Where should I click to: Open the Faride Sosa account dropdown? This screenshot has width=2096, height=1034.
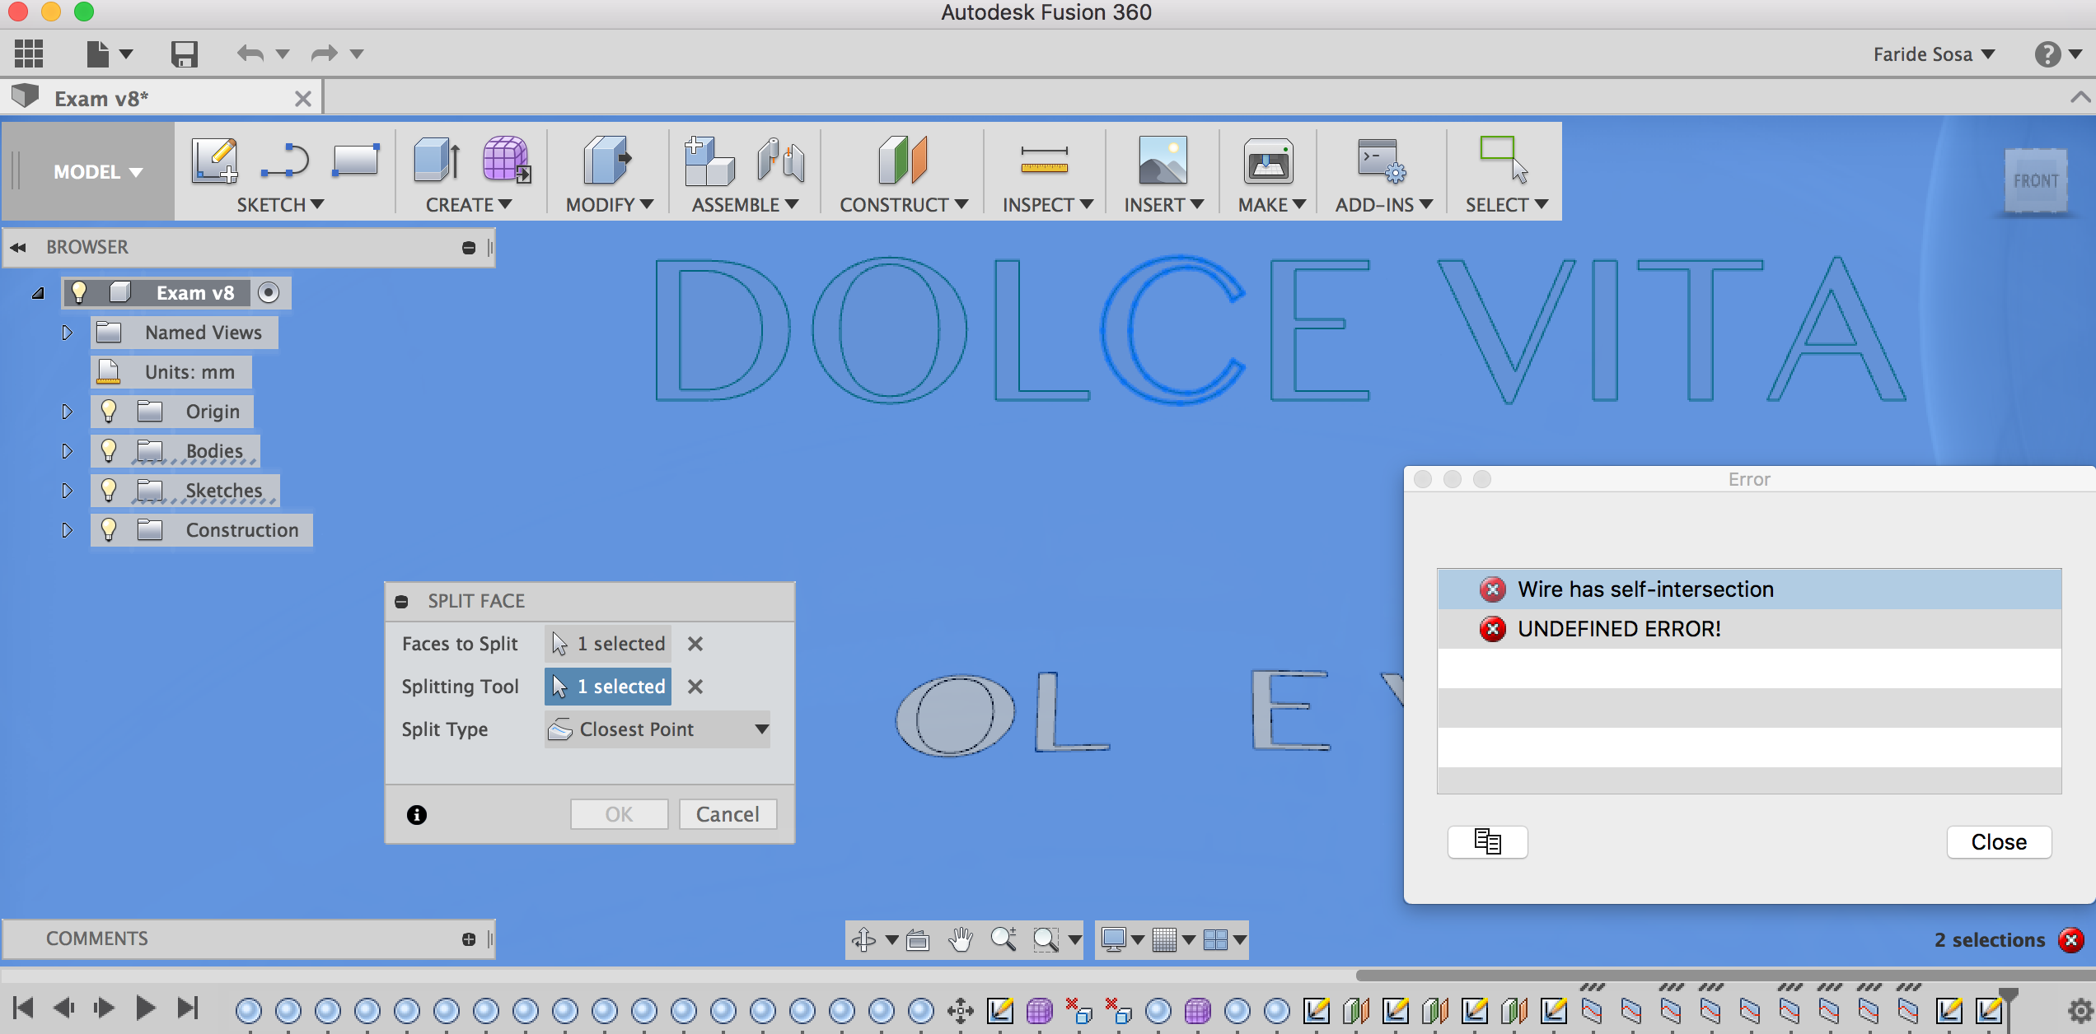click(x=1934, y=54)
